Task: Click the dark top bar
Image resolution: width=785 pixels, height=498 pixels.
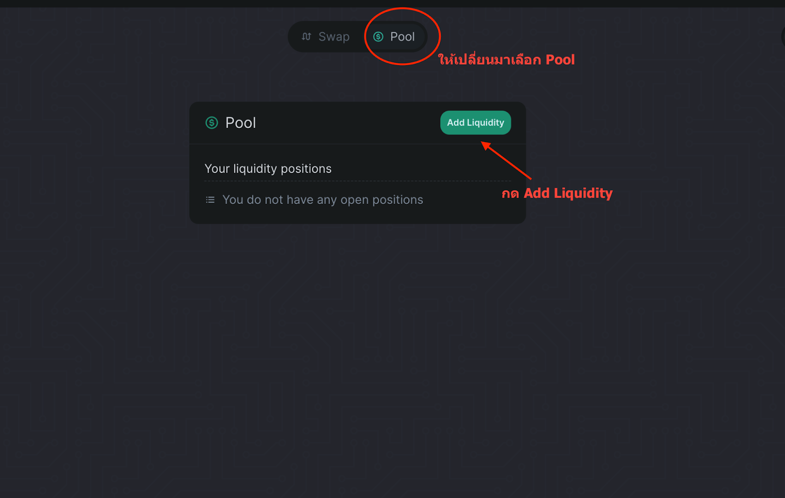Action: click(x=392, y=3)
